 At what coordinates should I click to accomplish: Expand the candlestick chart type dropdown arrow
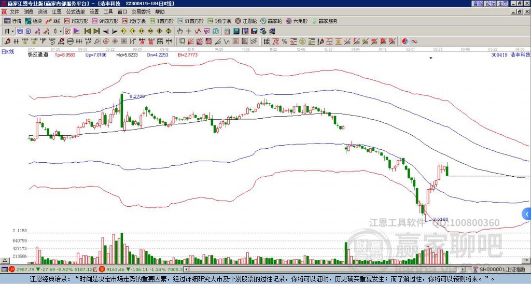[x=61, y=32]
